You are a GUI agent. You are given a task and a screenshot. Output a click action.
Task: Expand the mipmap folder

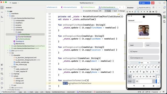[x=10, y=74]
